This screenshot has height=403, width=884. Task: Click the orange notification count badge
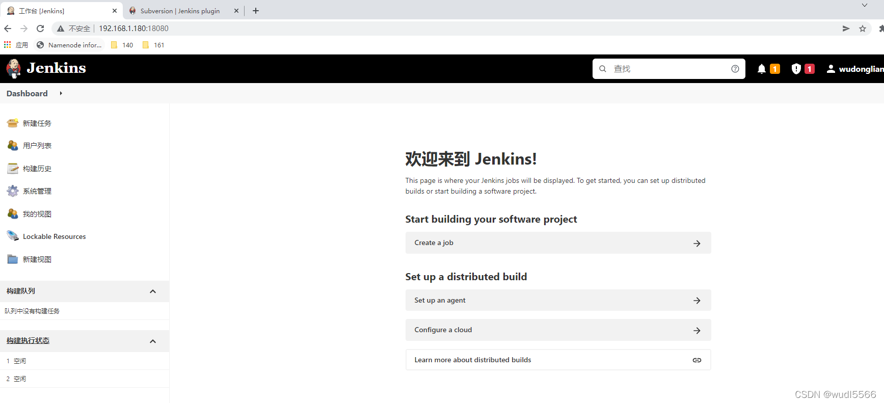click(775, 69)
